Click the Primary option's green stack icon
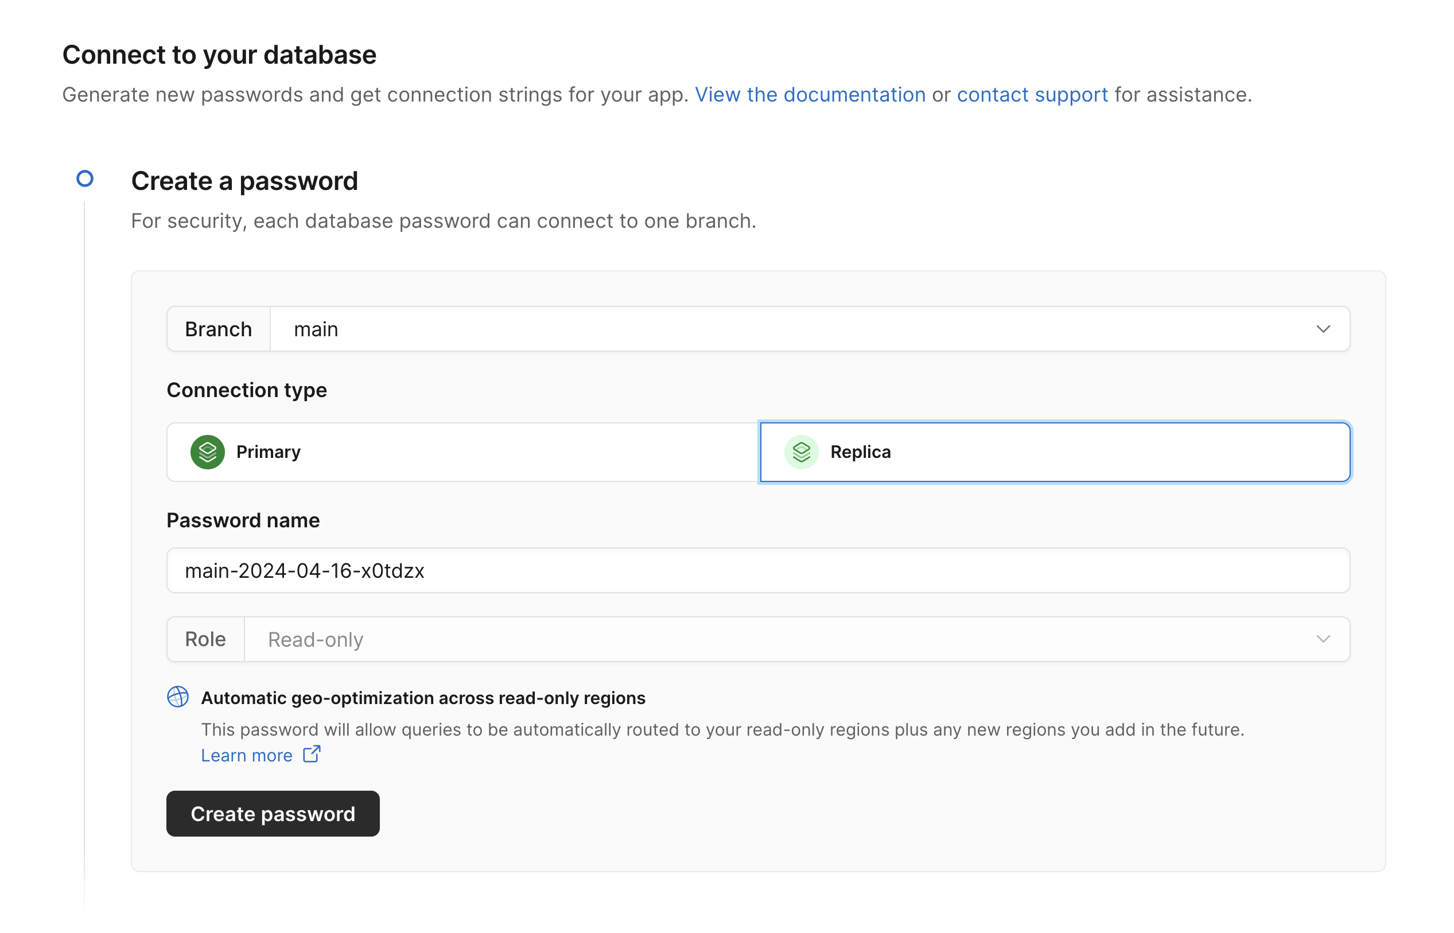1454x933 pixels. (x=208, y=452)
